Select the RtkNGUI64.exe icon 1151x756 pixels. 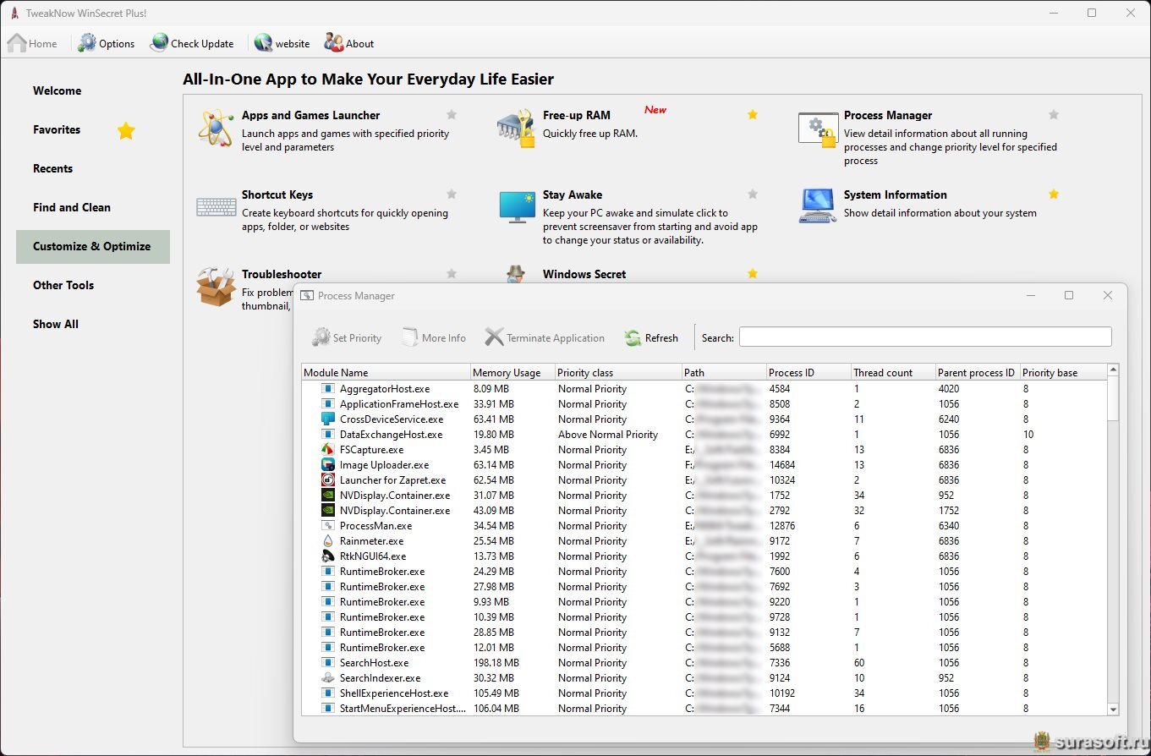[328, 556]
